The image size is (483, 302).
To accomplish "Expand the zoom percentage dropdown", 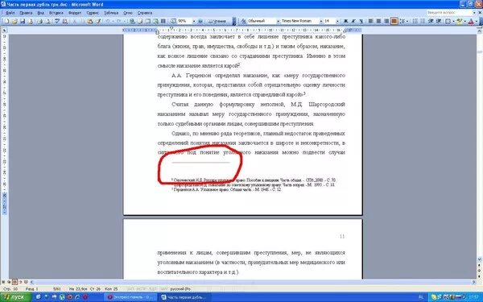I will [194, 21].
